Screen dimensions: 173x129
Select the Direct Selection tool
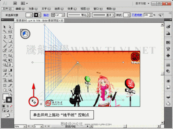click(10, 27)
